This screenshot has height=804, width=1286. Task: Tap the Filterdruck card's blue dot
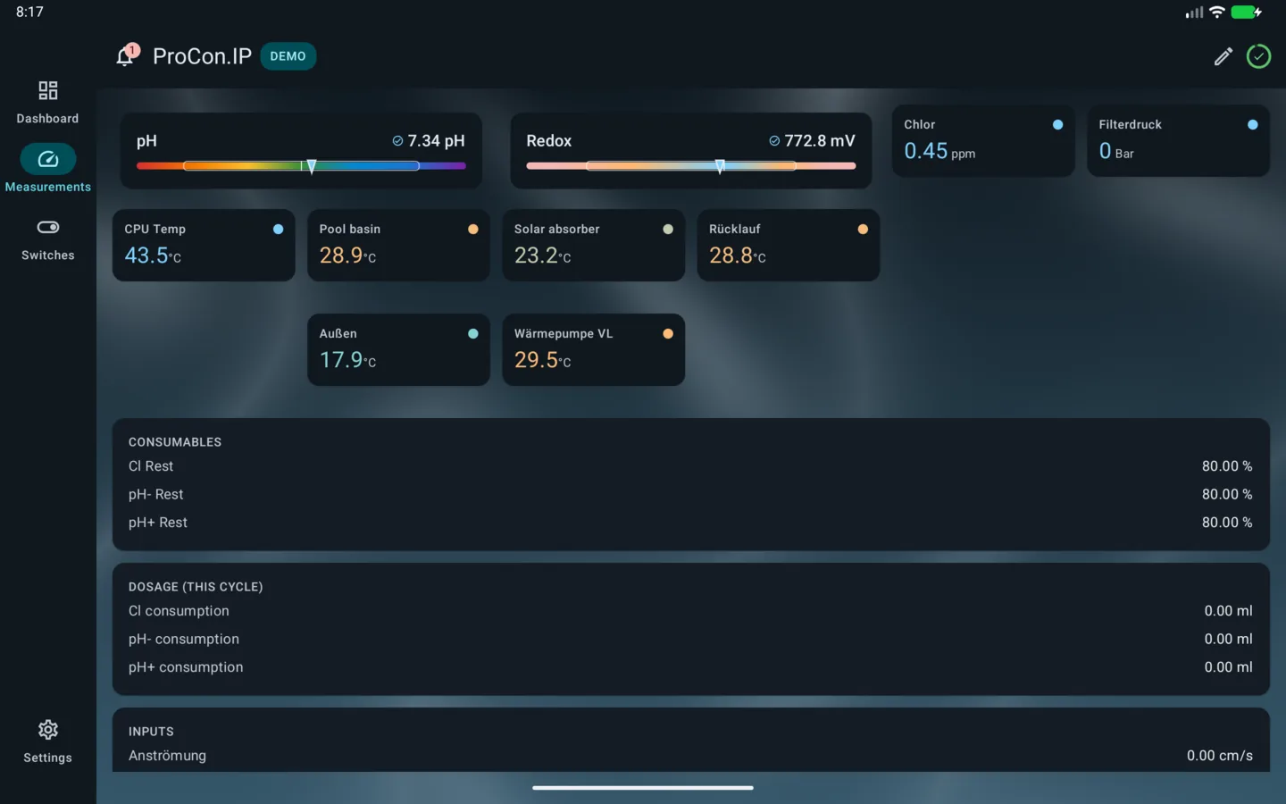[x=1252, y=125]
